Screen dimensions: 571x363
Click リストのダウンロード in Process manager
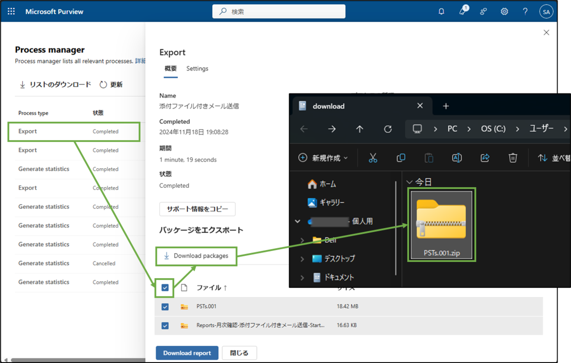(55, 84)
